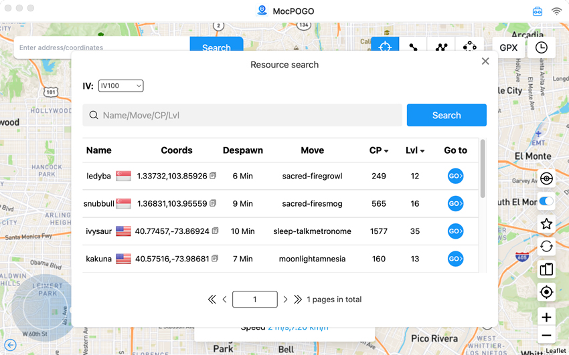Screen dimensions: 569x355
Task: Copy coordinates of ledyba row
Action: [x=213, y=176]
